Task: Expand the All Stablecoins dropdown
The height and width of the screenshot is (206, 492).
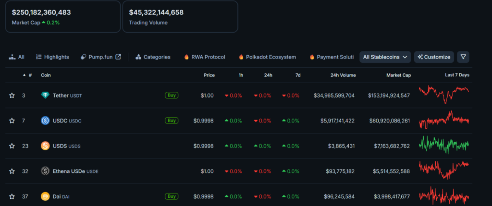Action: pyautogui.click(x=385, y=57)
